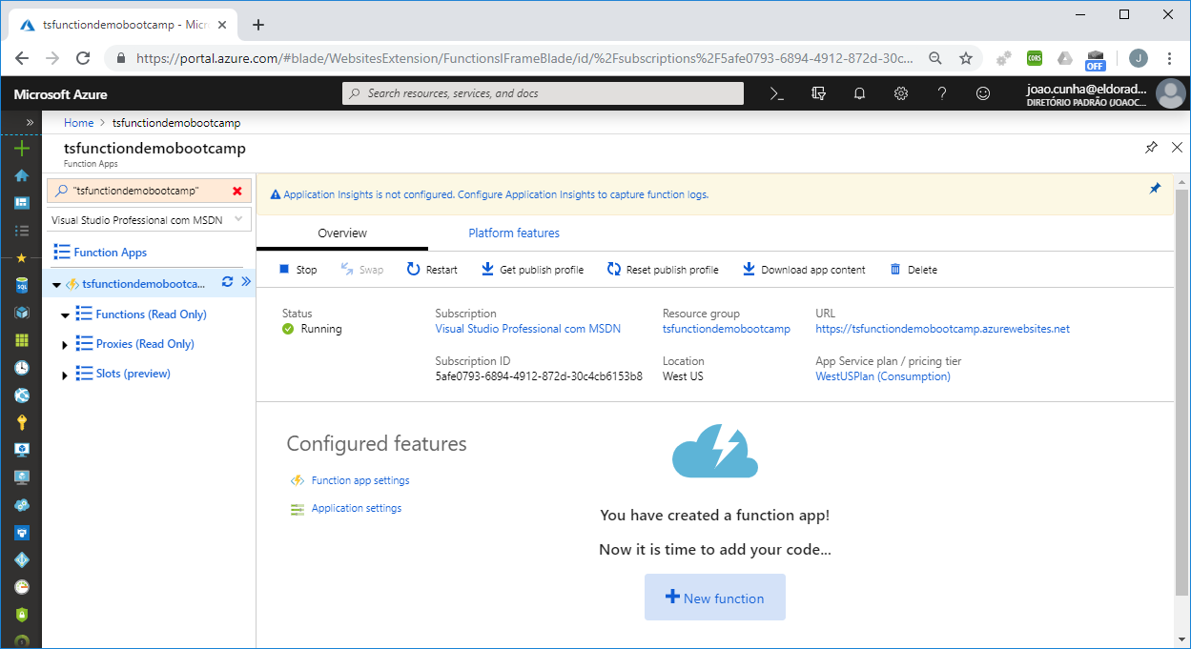
Task: Refresh the tsfunctiondemobootcamp tree node
Action: coord(227,282)
